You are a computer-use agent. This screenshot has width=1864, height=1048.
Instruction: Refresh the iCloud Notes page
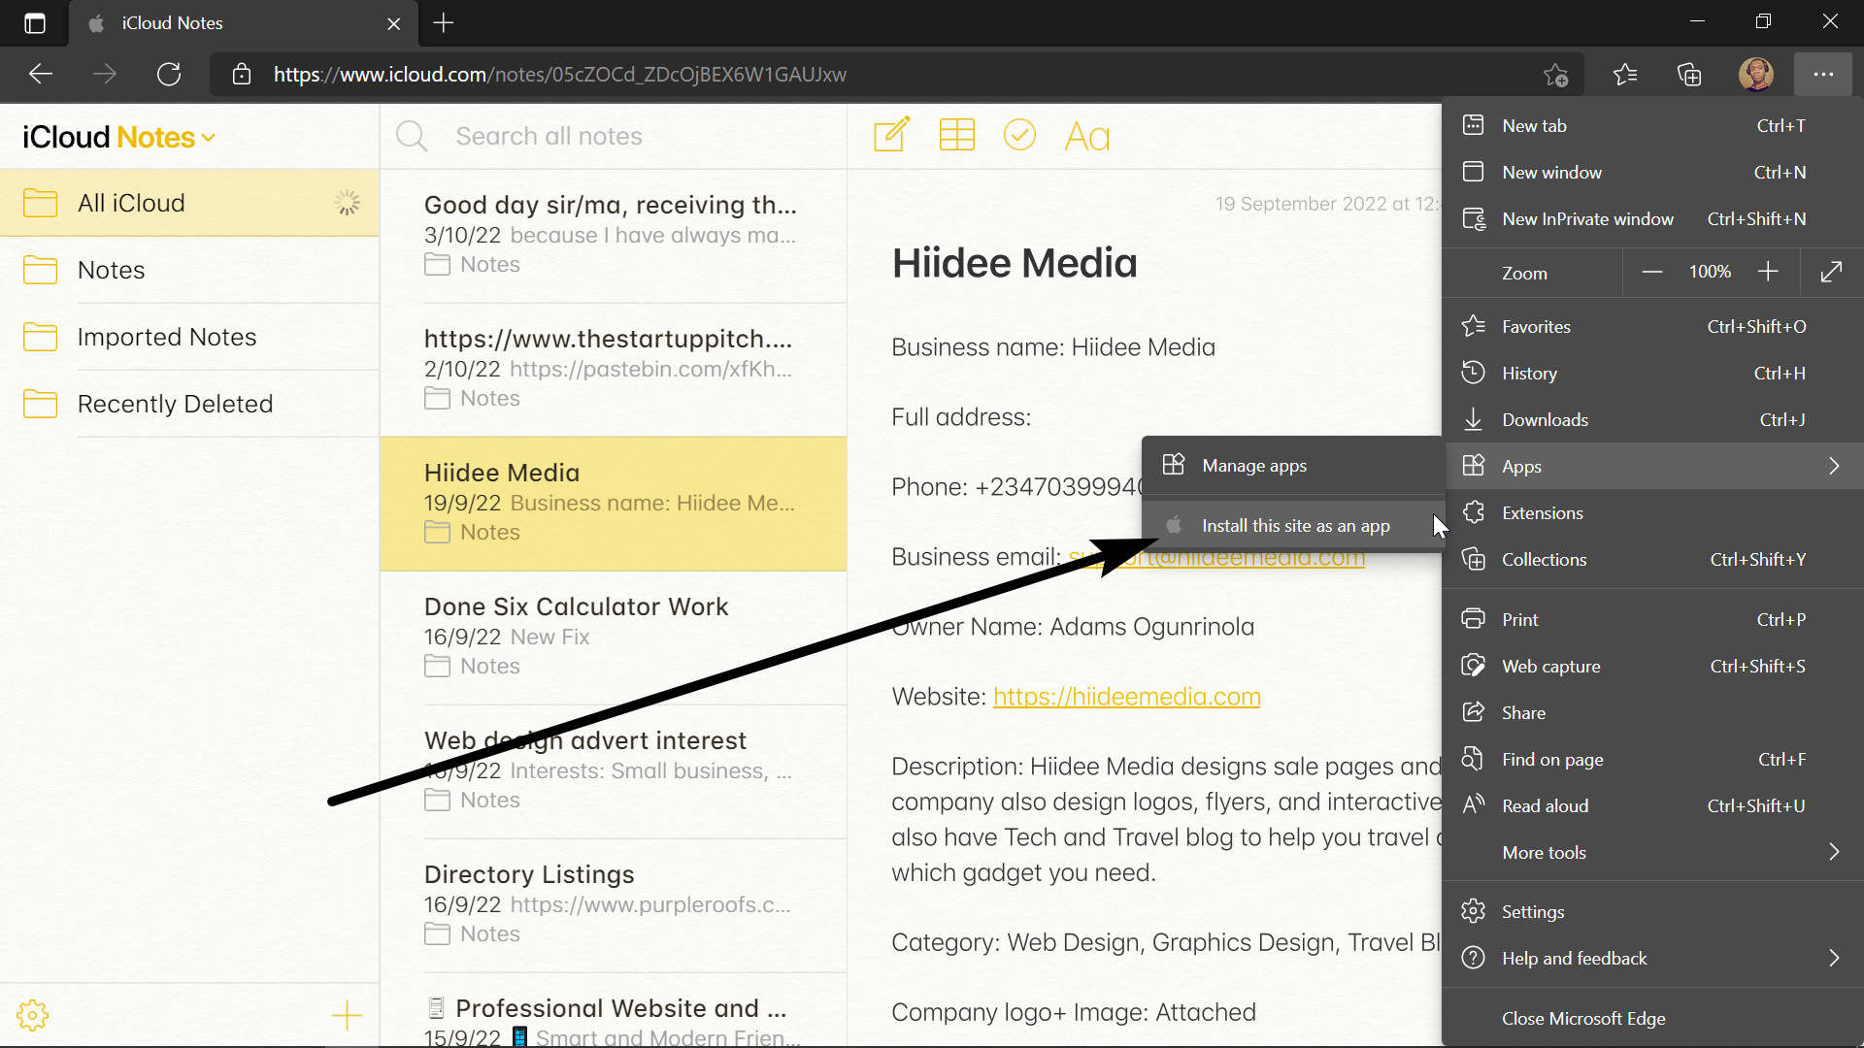coord(169,74)
